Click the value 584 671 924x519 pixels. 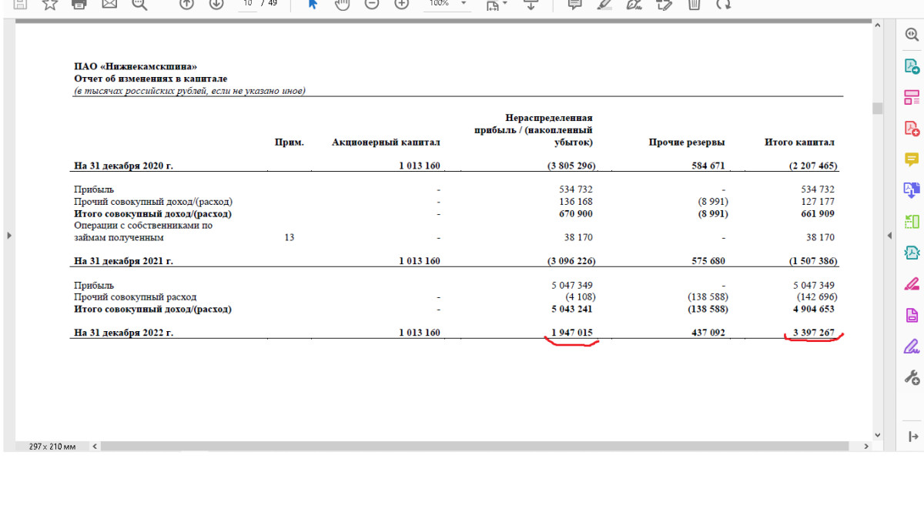(x=707, y=166)
